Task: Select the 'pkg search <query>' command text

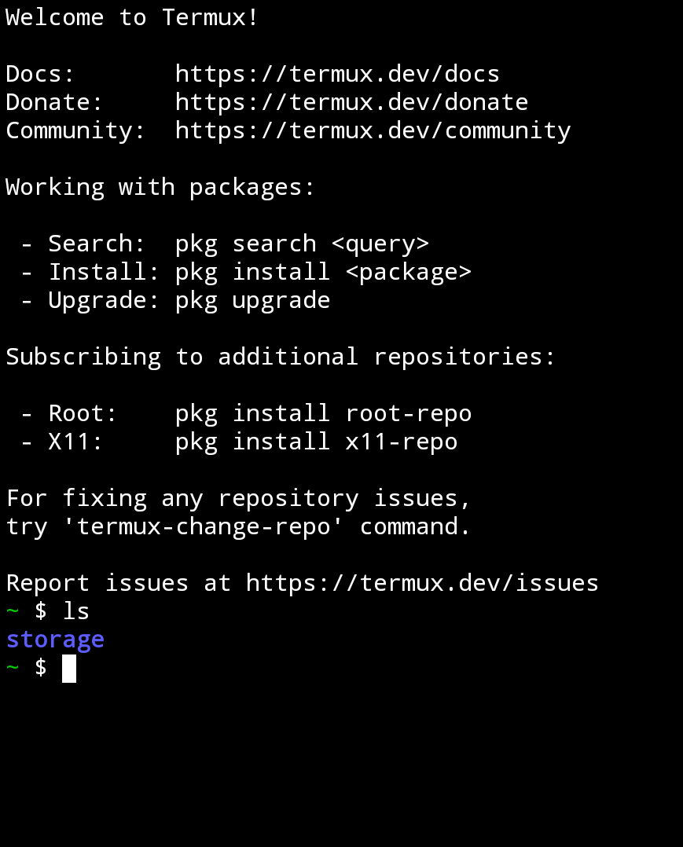Action: [302, 244]
